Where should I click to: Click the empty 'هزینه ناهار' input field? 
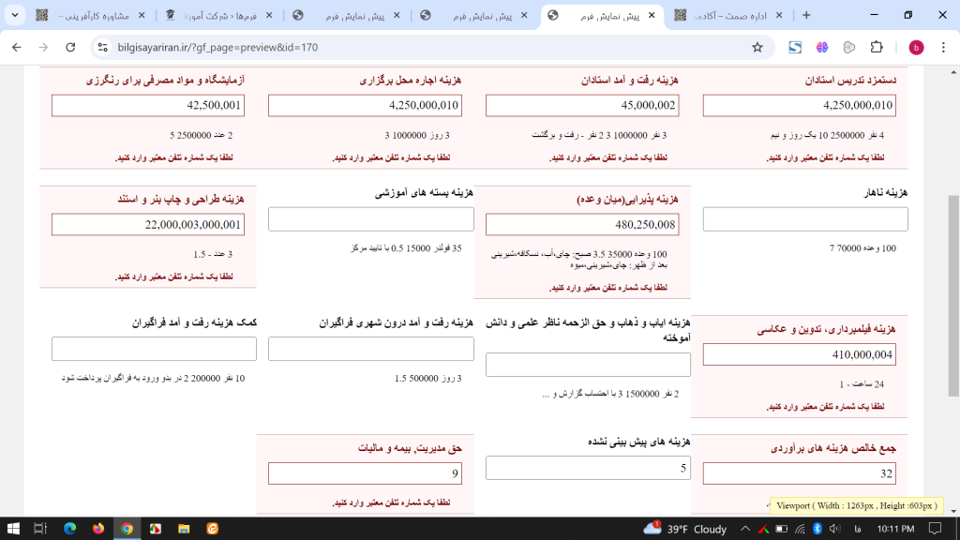pyautogui.click(x=805, y=219)
